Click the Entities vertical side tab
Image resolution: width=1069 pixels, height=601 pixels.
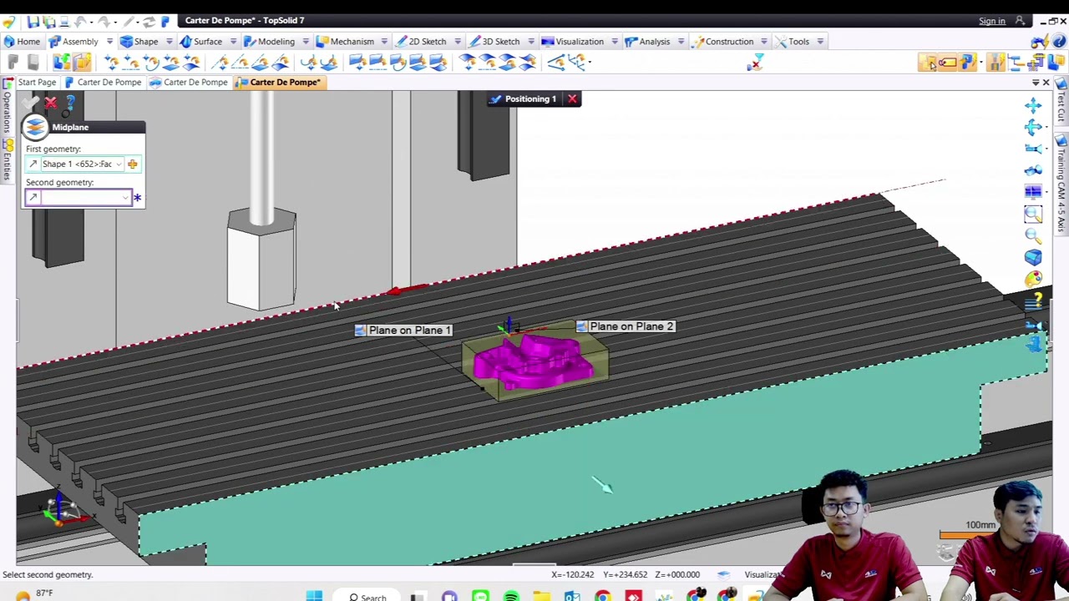pos(7,160)
